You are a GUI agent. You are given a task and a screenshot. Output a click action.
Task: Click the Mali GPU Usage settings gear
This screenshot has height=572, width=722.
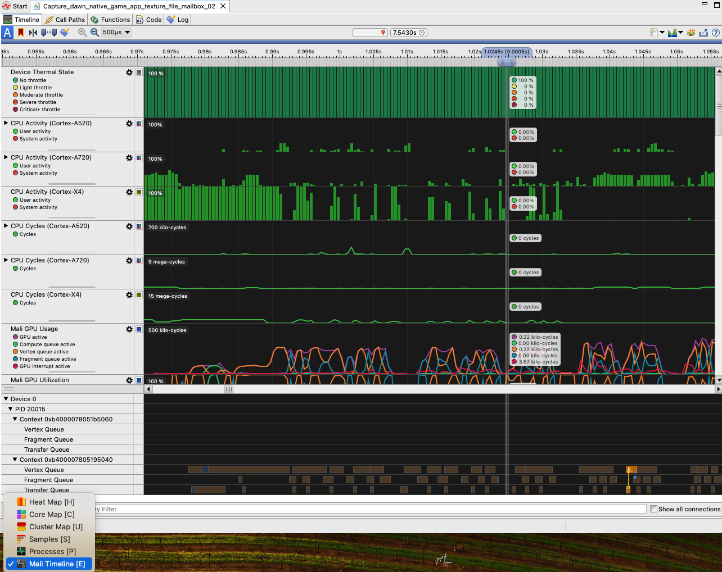click(x=129, y=329)
